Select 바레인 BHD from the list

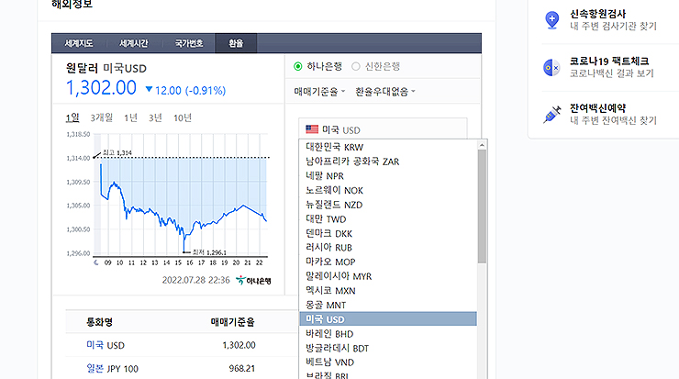388,333
